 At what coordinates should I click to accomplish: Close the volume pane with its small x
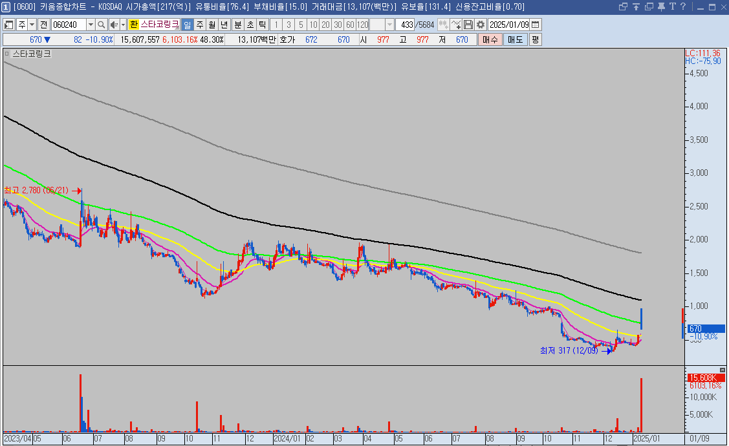[722, 370]
